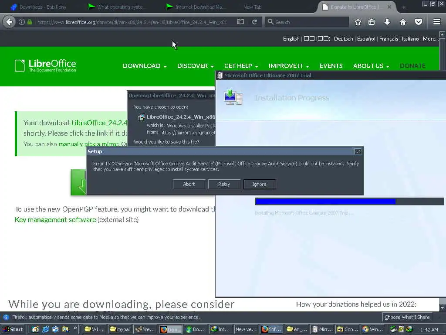Open site information icon in address bar

click(22, 22)
